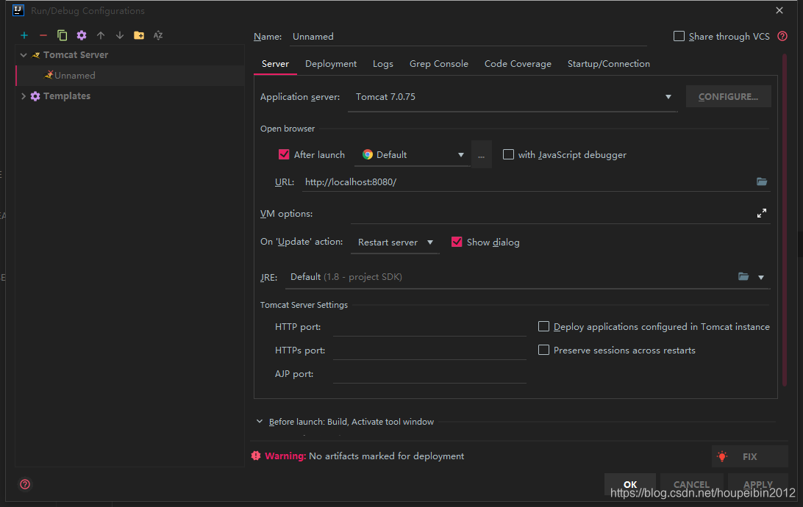Viewport: 803px width, 507px height.
Task: Click the warning icon in the status line
Action: tap(256, 456)
